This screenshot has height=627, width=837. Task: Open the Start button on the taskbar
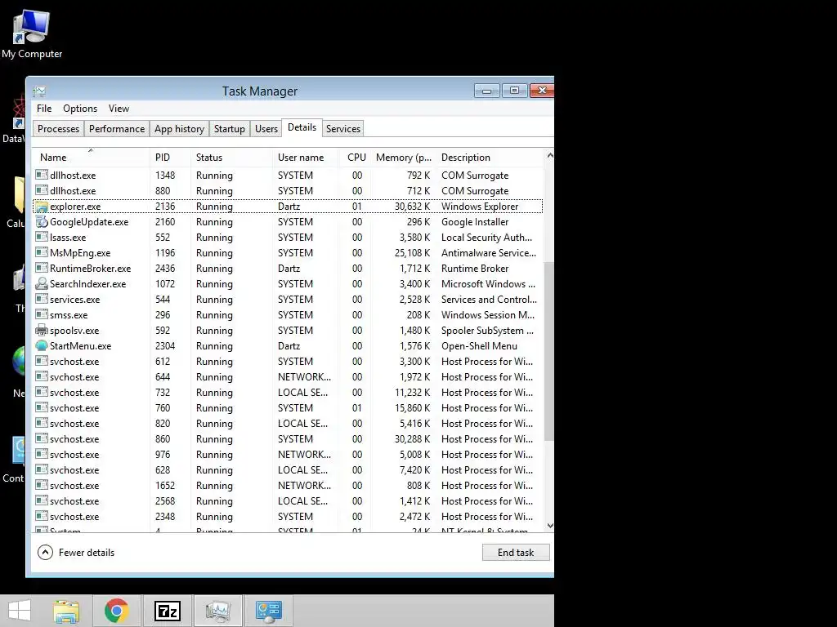(x=20, y=611)
